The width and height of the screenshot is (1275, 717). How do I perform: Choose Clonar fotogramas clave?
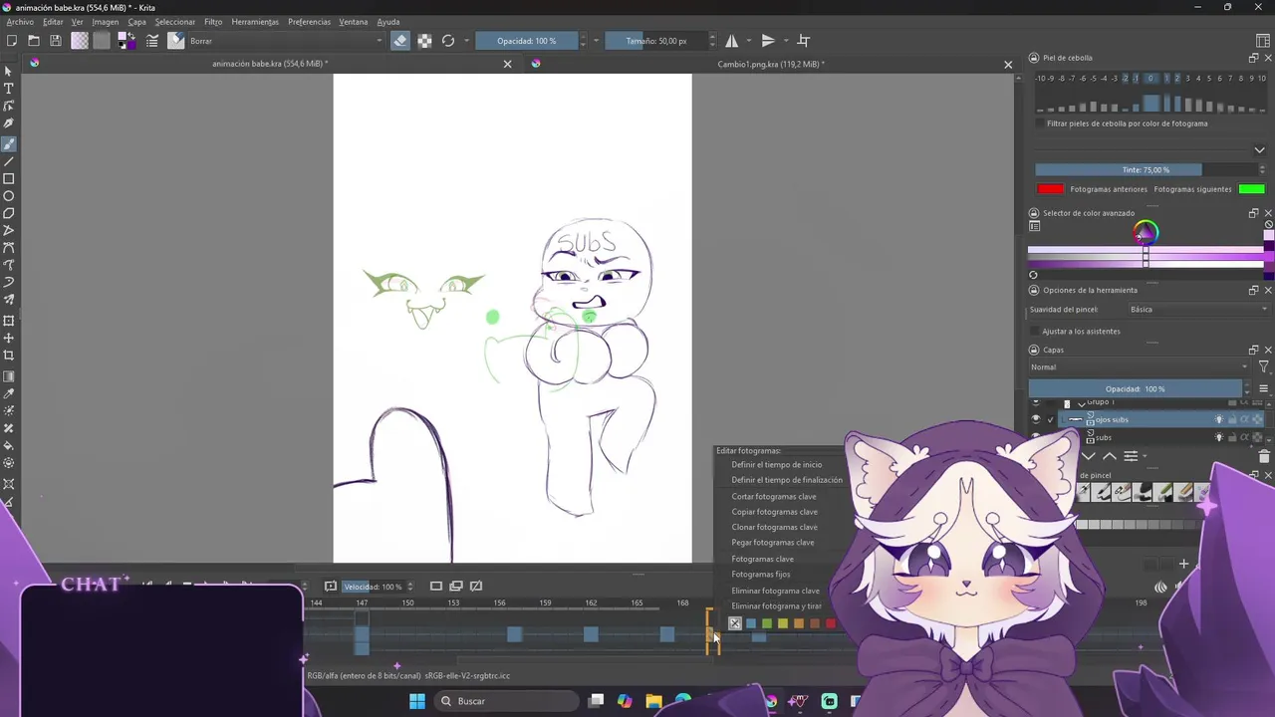pyautogui.click(x=774, y=527)
